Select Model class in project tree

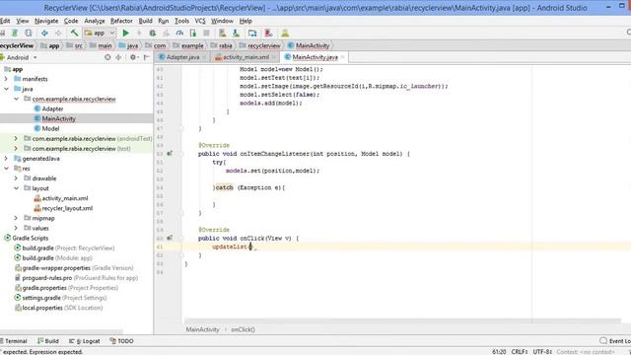pyautogui.click(x=50, y=128)
